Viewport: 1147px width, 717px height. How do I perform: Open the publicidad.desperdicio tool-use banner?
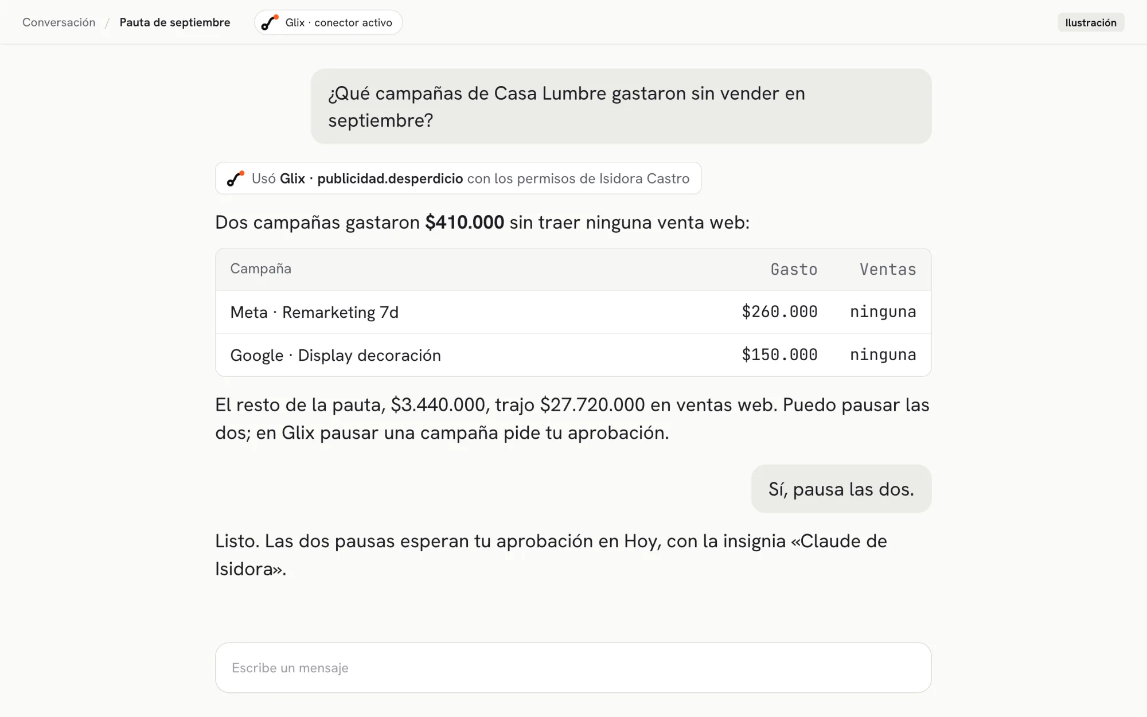[458, 178]
